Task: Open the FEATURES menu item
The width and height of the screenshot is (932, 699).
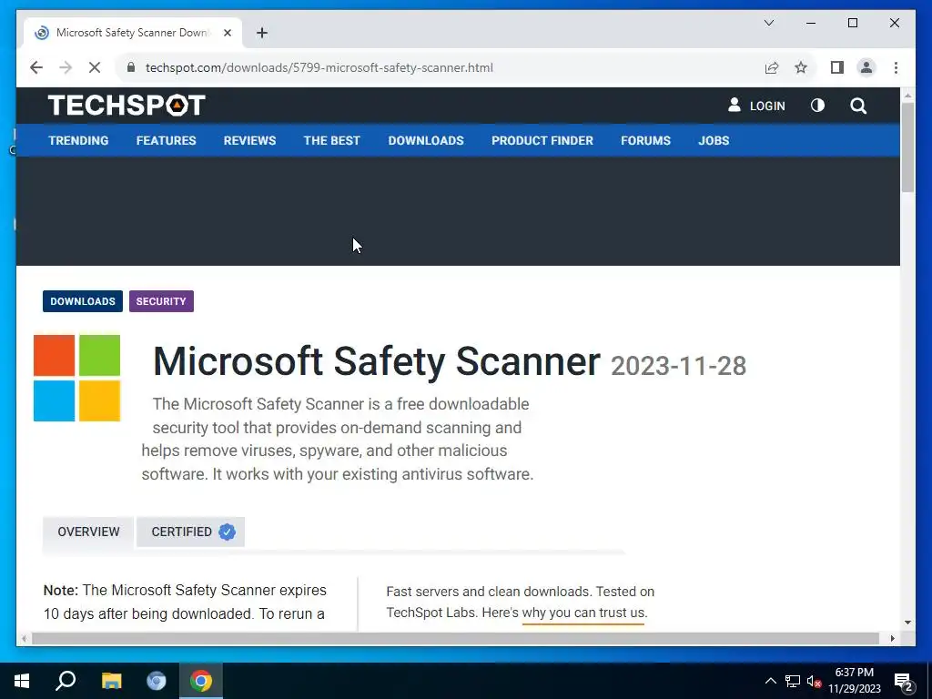Action: [x=166, y=141]
